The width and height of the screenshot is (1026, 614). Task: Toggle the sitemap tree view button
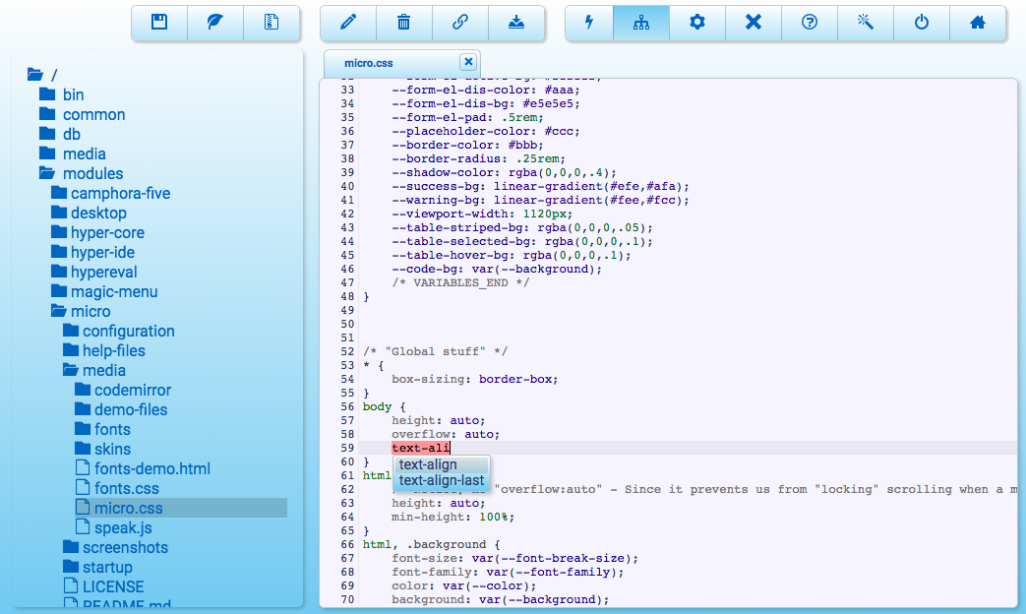tap(640, 23)
